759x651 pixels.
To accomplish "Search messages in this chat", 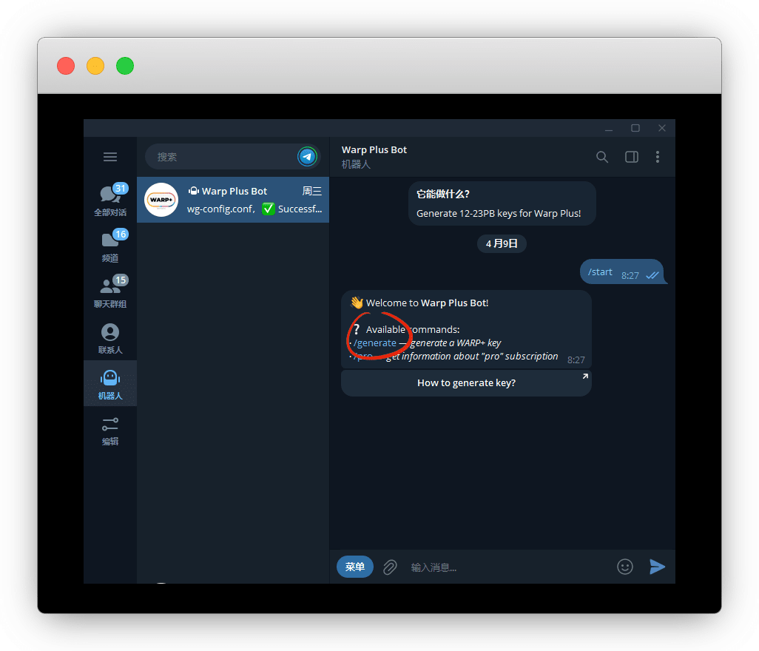I will 602,157.
